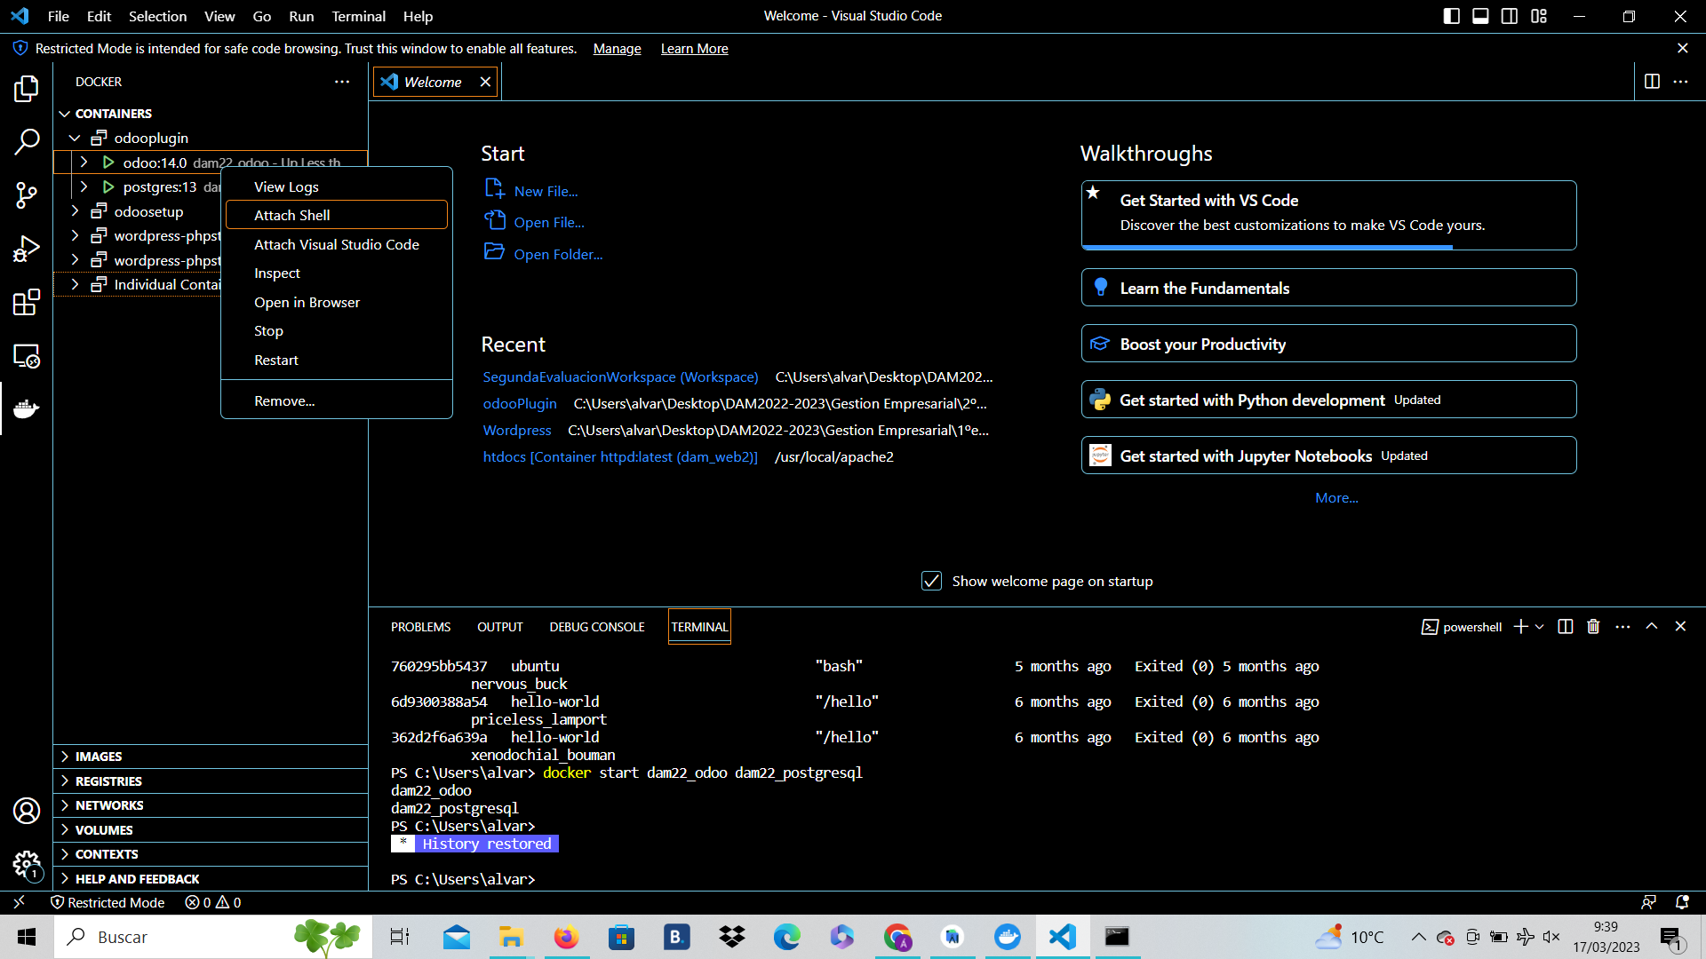Open the SegundaEvaluacionWorkspace recent link
This screenshot has height=959, width=1706.
619,376
